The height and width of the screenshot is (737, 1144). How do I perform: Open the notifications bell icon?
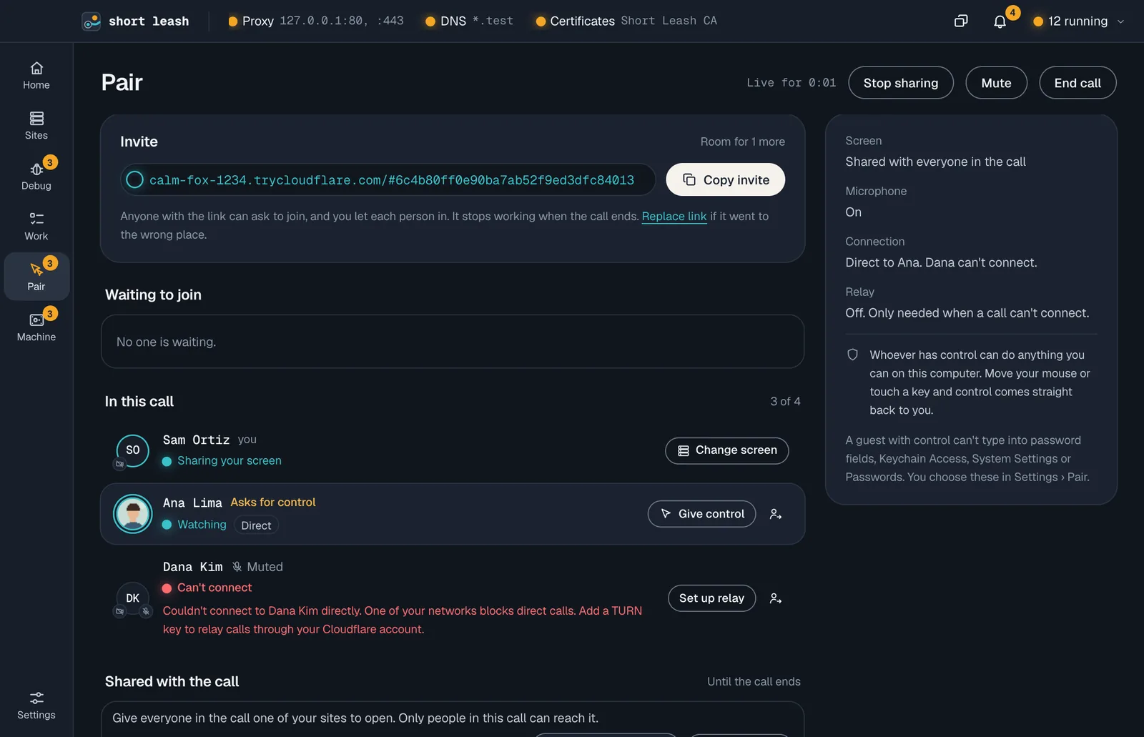point(1000,21)
